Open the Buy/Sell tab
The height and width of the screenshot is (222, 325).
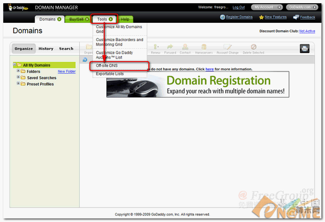coord(78,19)
